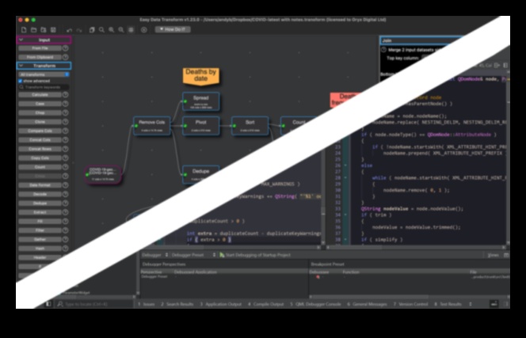
Task: Click the Open folder toolbar icon
Action: 34,29
